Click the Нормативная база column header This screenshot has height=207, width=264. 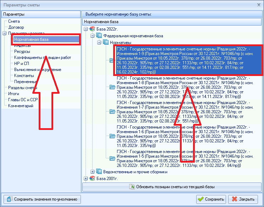172,22
